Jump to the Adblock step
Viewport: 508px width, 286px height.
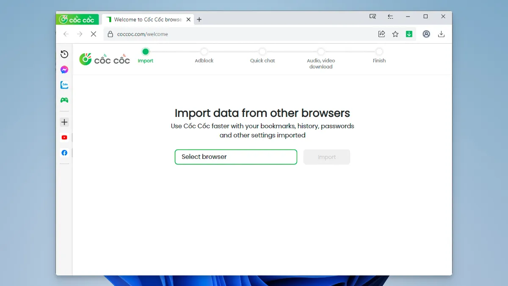[x=204, y=52]
